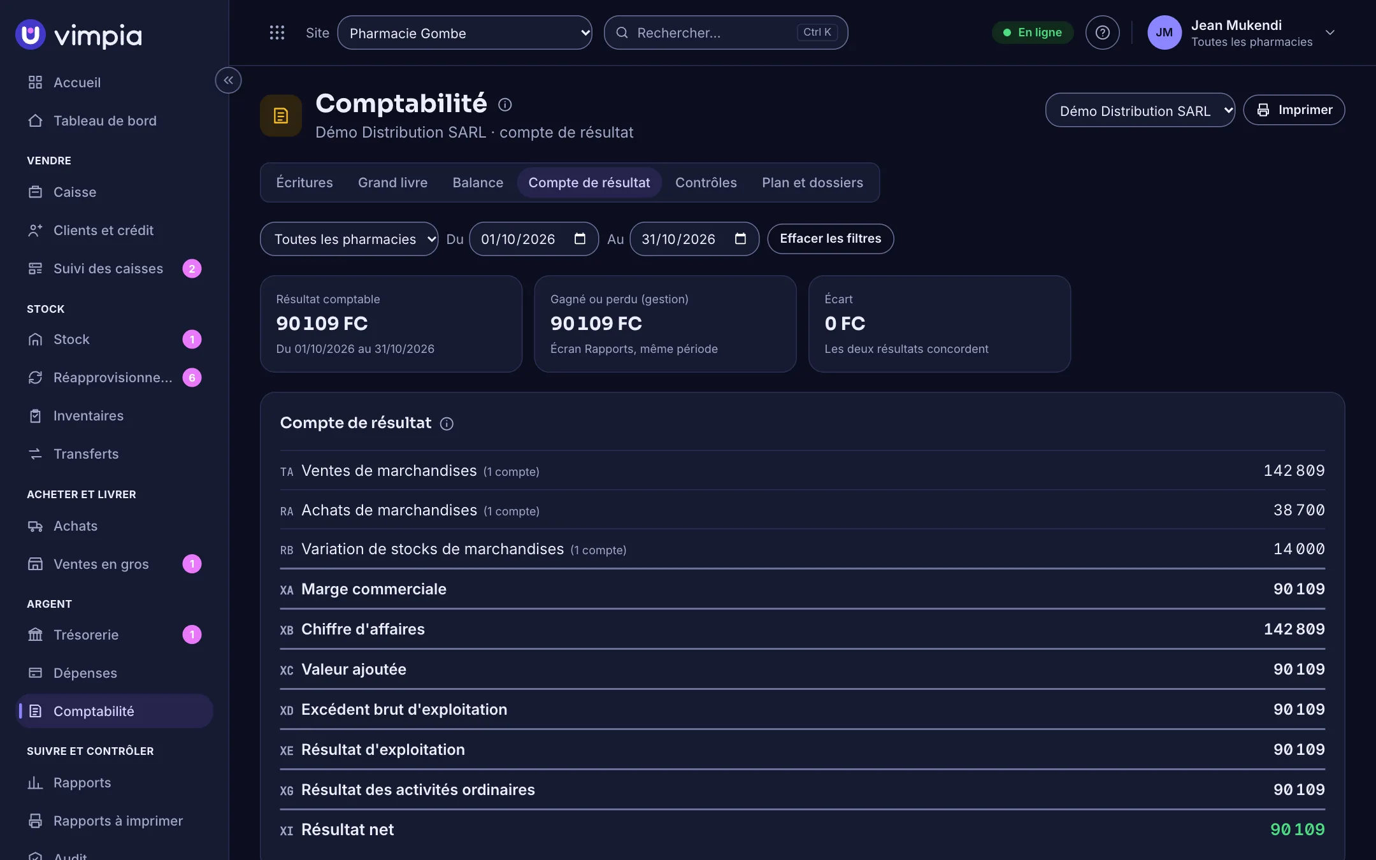The image size is (1376, 860).
Task: Click the Imprimer button
Action: pos(1294,110)
